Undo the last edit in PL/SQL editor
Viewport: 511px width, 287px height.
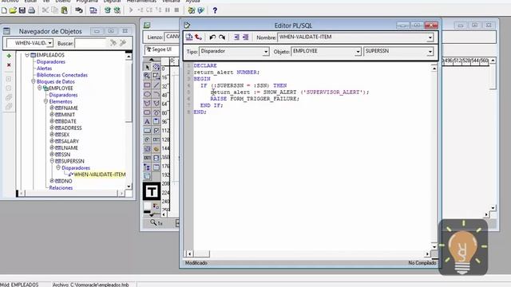(x=212, y=37)
